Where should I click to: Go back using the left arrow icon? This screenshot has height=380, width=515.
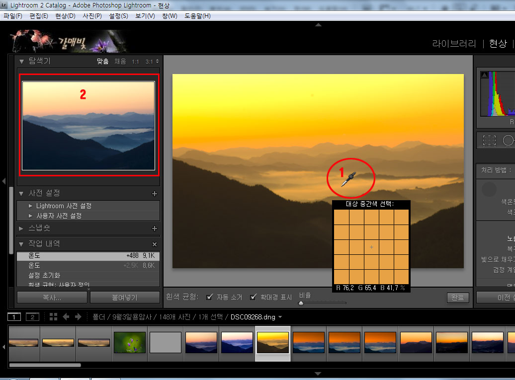[x=66, y=317]
